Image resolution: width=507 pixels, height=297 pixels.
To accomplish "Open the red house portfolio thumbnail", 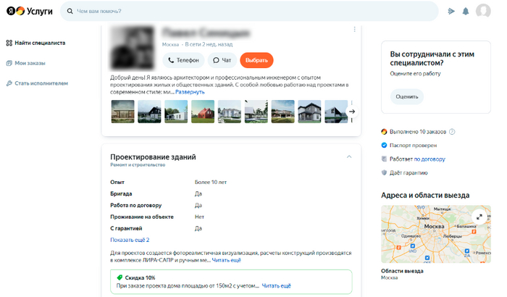I will [203, 112].
